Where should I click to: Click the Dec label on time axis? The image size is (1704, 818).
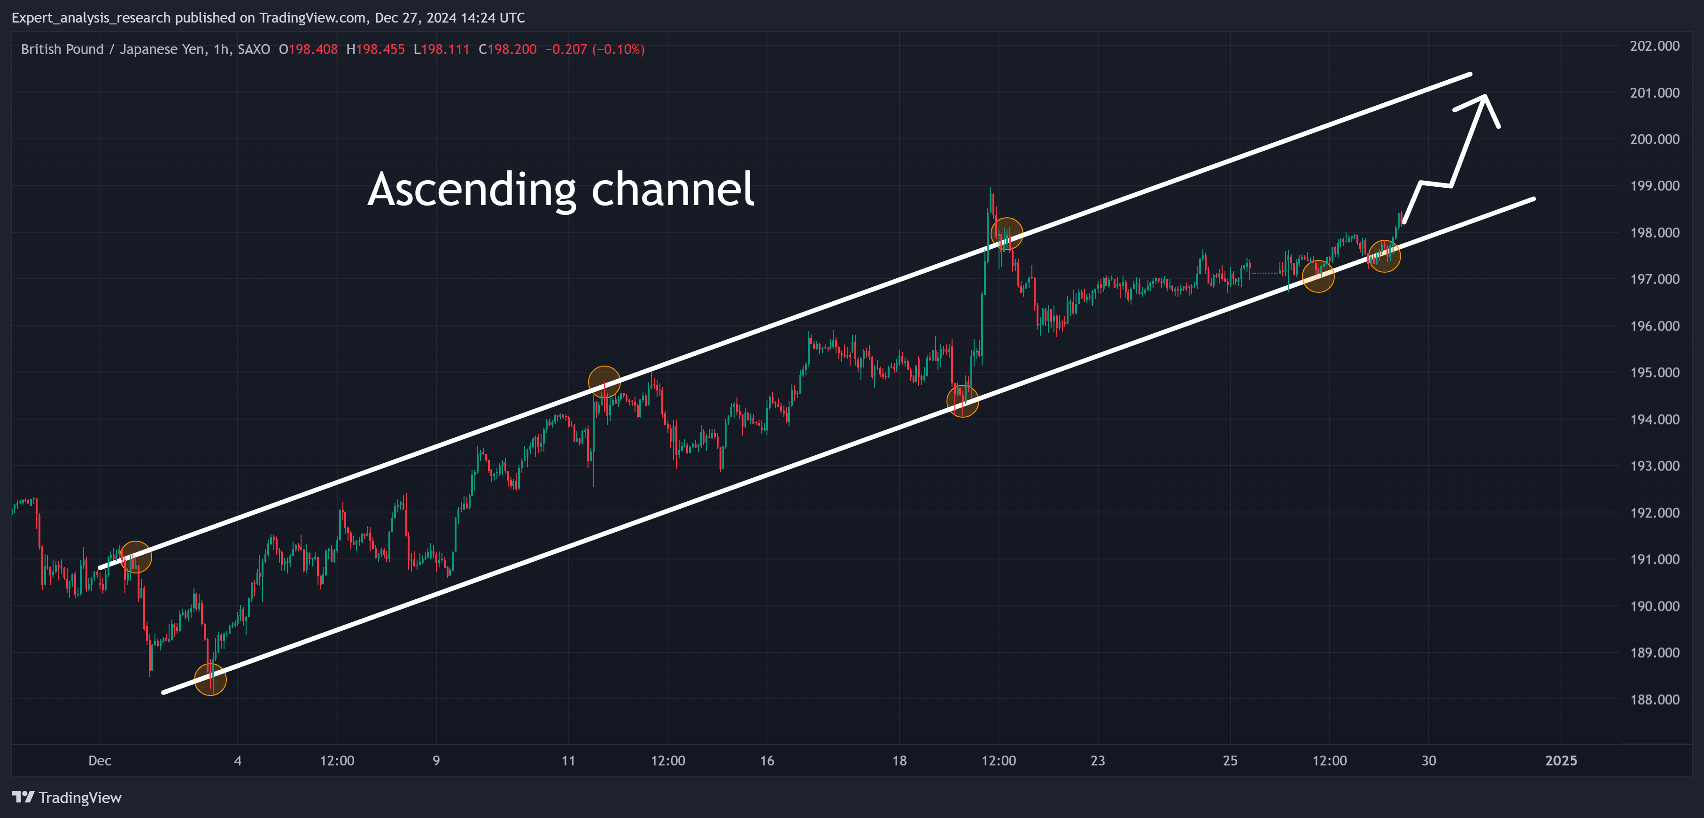tap(100, 761)
